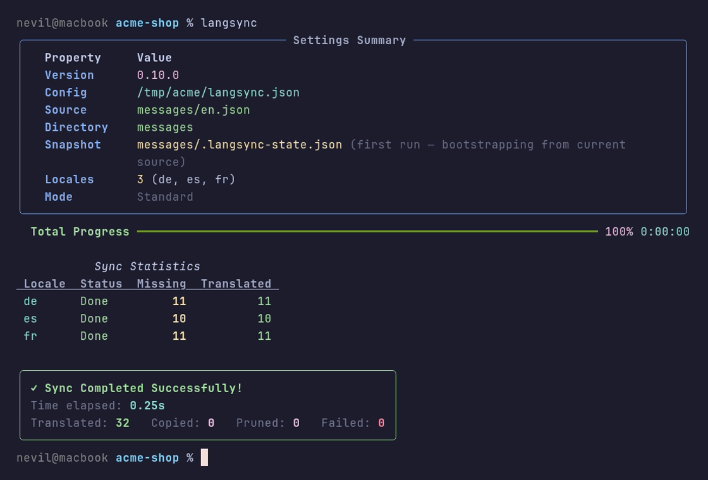Click the source value 'messages/en.json'

pos(193,110)
